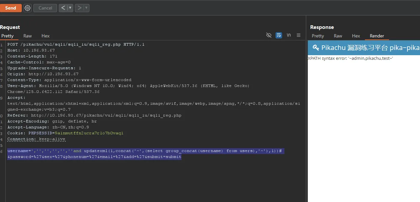Screen dimensions: 420x202
Task: Click the key icon in Pikachu header
Action: point(316,48)
